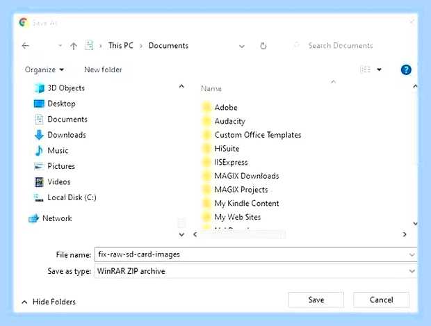Click the Pictures icon in the sidebar
Viewport: 431px width, 326px height.
tap(39, 166)
